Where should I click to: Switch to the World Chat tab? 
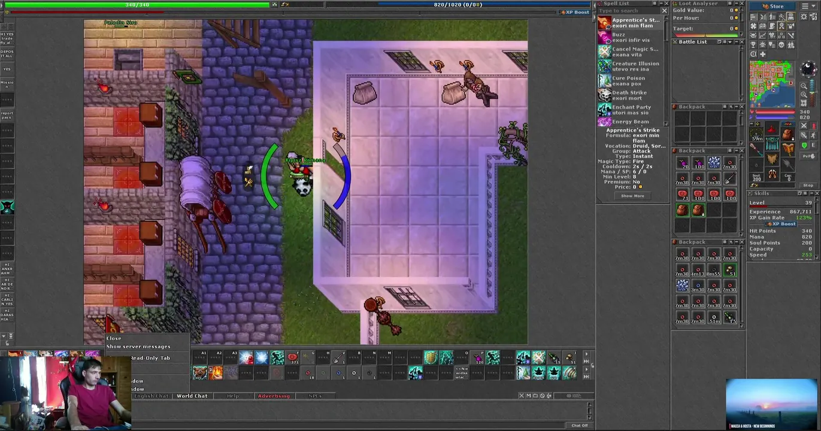(x=192, y=396)
